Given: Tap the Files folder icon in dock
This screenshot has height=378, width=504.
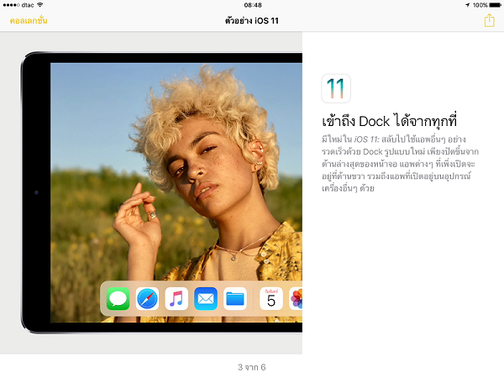Looking at the screenshot, I should [235, 298].
